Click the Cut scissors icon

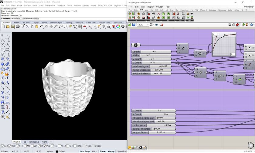click(28, 27)
